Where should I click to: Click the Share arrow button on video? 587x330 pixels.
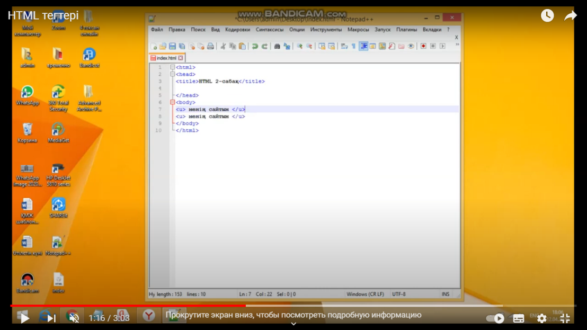(570, 16)
